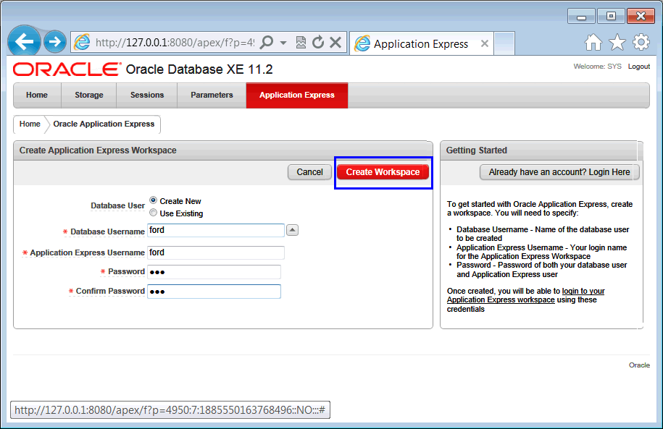Go forward with the browser Forward arrow
This screenshot has height=429, width=663.
[x=55, y=42]
